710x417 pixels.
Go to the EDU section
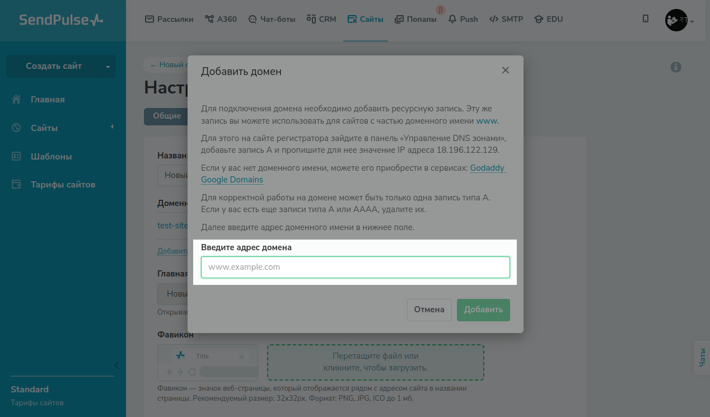coord(548,19)
